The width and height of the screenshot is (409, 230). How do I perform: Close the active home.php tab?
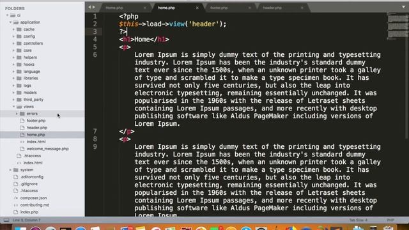tap(197, 8)
